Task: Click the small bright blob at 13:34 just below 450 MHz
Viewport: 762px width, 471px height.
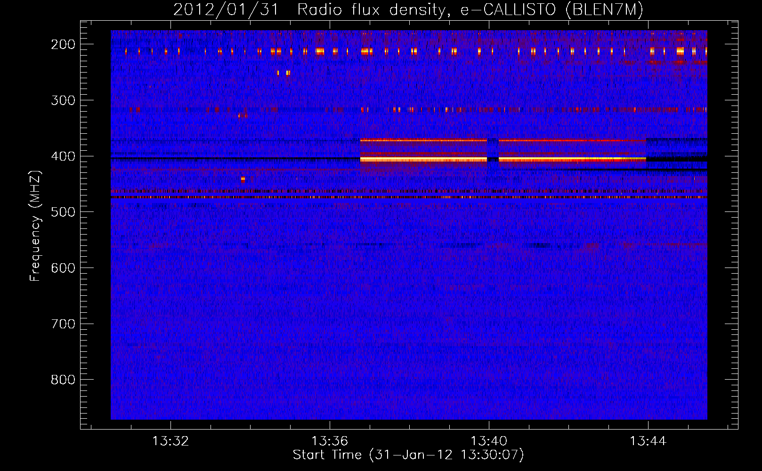Action: coord(243,179)
